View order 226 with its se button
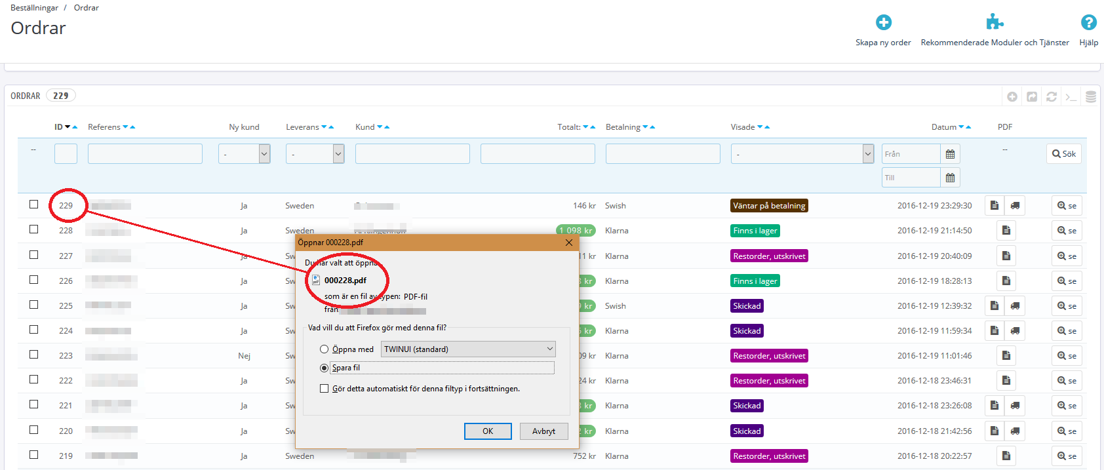This screenshot has width=1104, height=470. tap(1067, 281)
